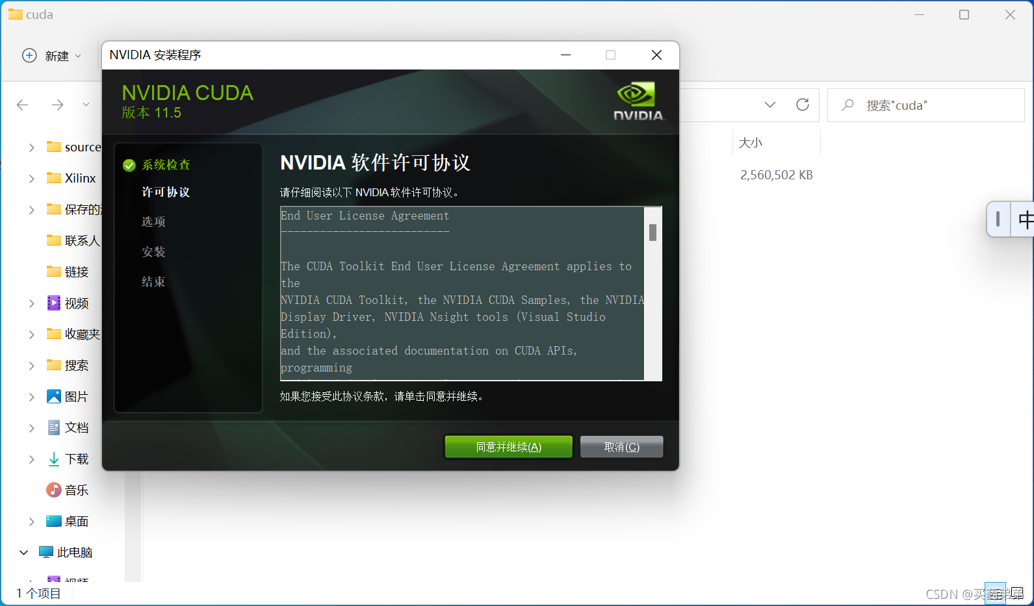Click the 下载 download arrow icon
The width and height of the screenshot is (1034, 606).
click(54, 459)
